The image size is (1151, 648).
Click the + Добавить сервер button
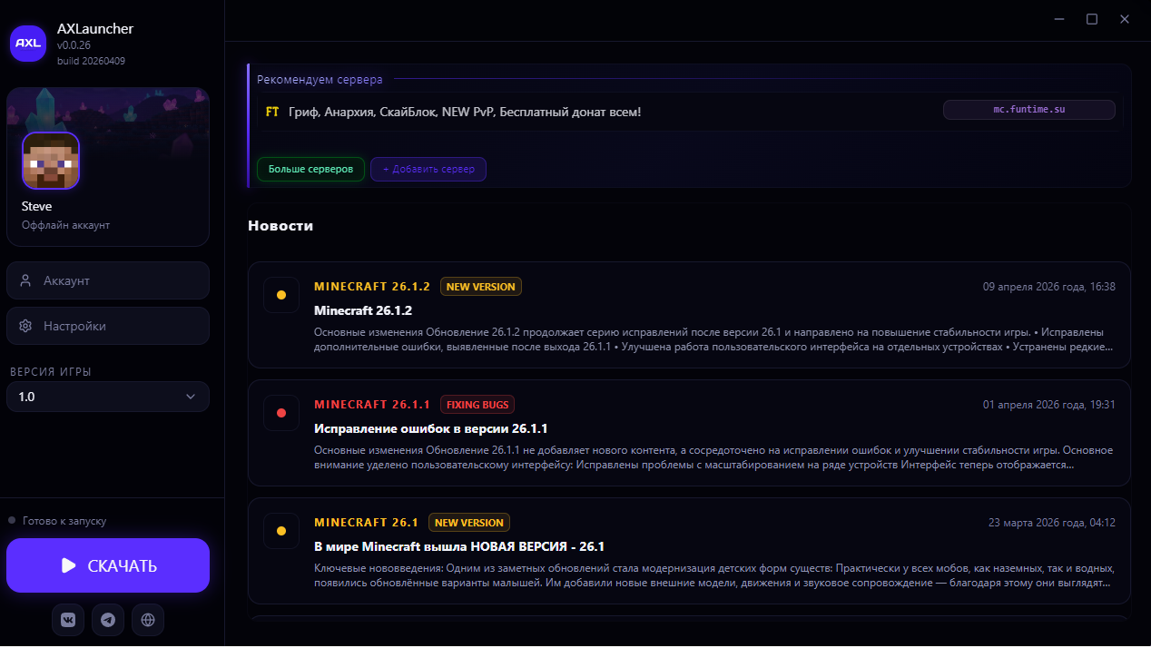click(x=428, y=169)
